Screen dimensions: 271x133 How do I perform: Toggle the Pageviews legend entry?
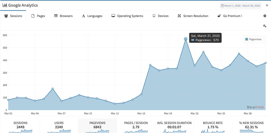pos(253,39)
